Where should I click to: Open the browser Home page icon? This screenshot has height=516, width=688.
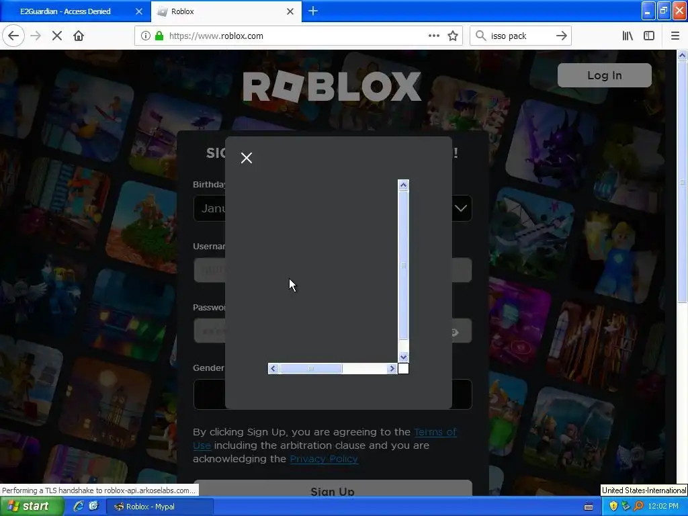79,36
